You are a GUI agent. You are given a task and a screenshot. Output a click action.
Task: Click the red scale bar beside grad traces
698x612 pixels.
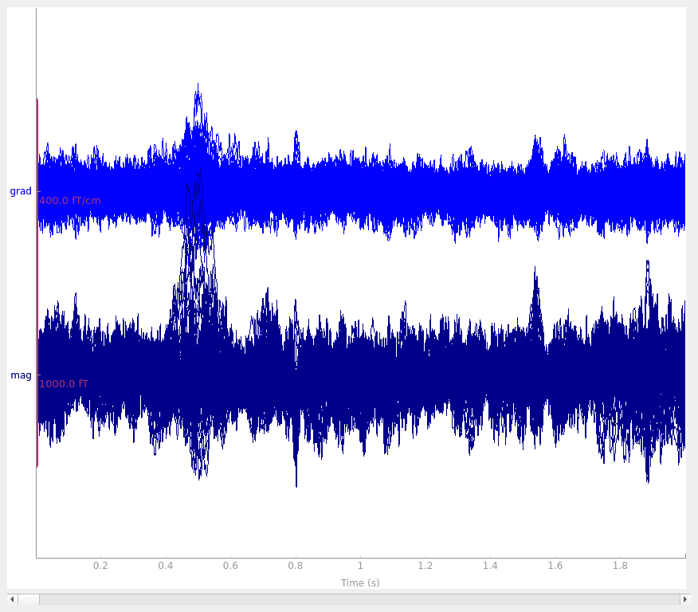click(37, 191)
